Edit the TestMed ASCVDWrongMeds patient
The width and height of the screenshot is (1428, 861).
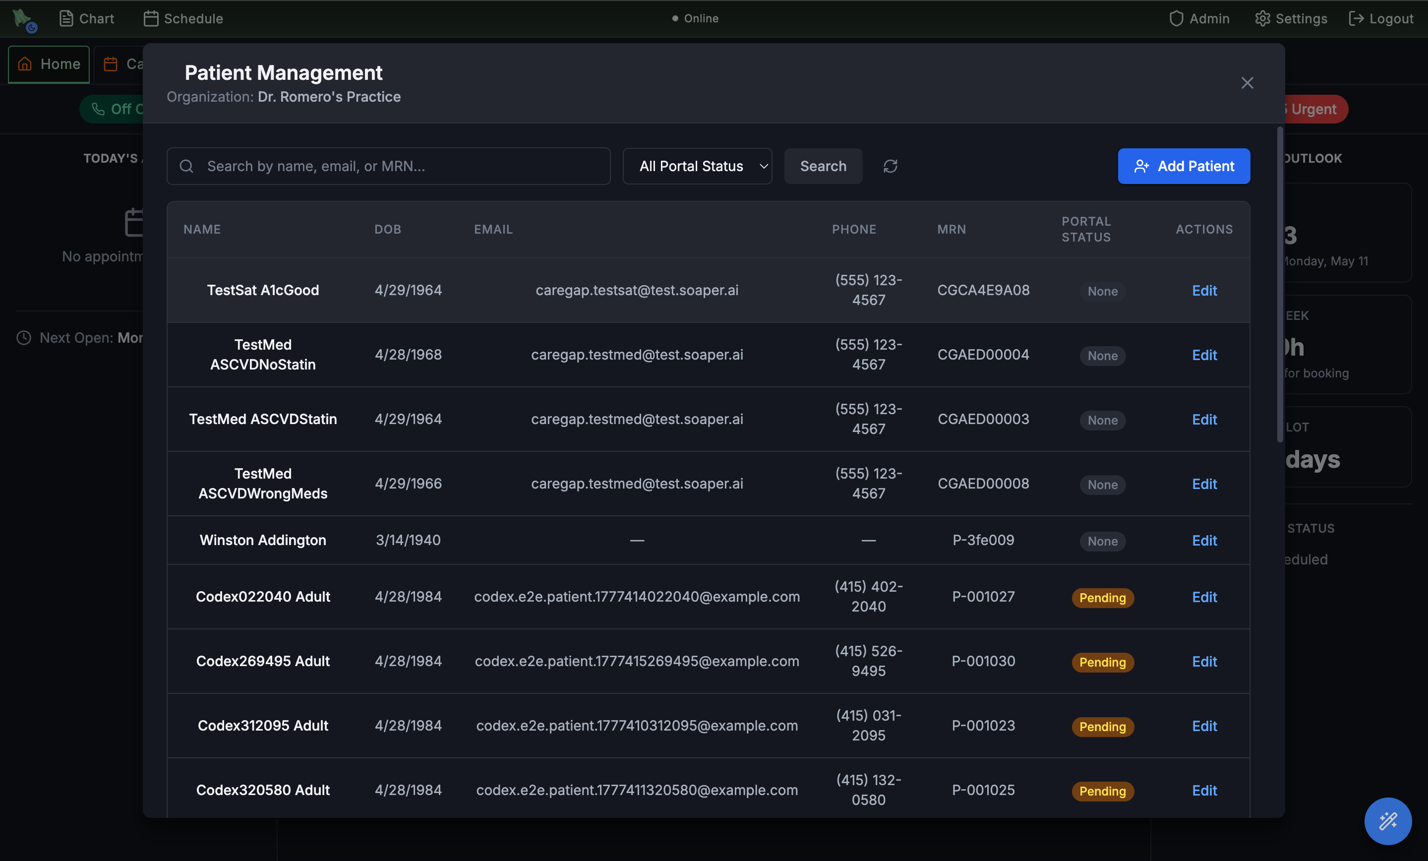click(1204, 484)
